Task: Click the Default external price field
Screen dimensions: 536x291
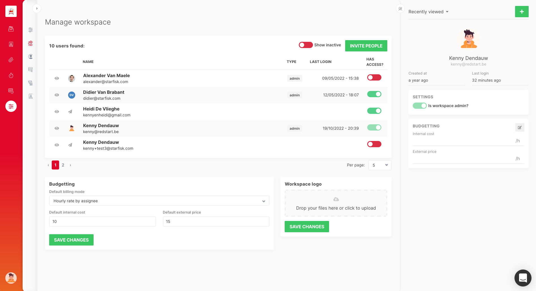Action: pos(216,221)
